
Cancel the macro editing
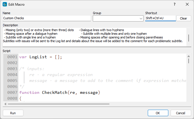pyautogui.click(x=181, y=113)
